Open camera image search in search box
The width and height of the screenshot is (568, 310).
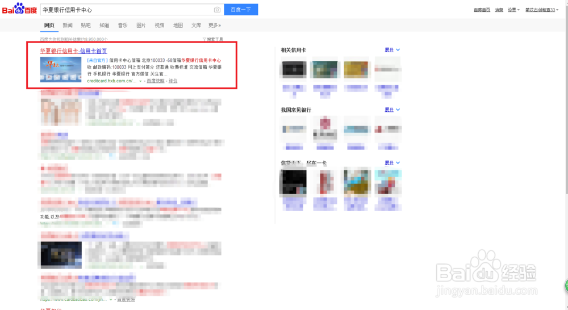coord(217,10)
